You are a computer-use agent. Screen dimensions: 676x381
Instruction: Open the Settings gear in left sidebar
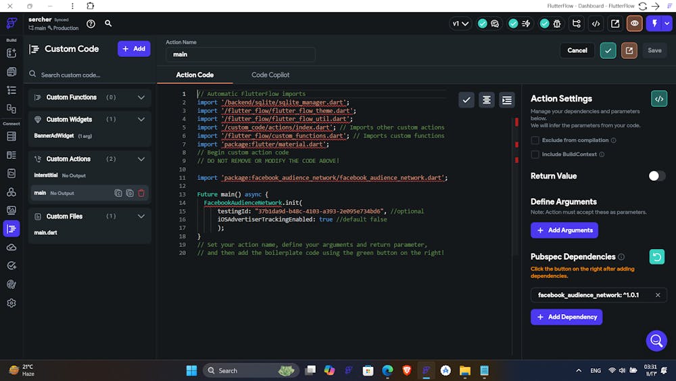coord(11,303)
